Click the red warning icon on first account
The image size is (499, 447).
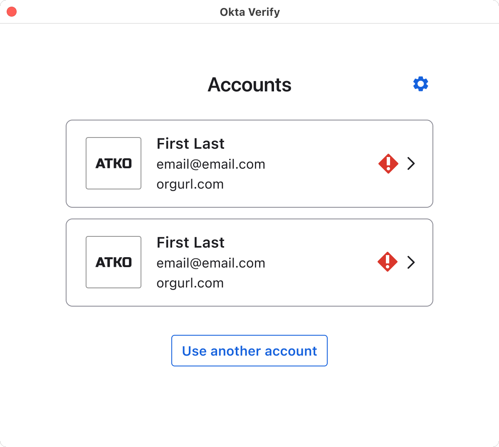388,164
